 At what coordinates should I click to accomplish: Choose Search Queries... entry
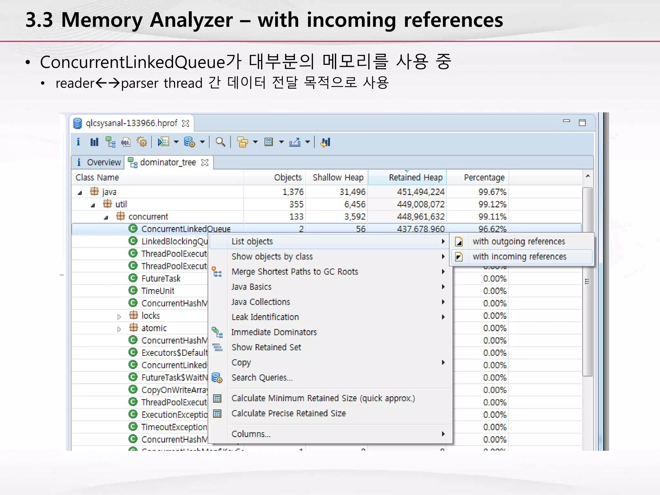click(330, 378)
